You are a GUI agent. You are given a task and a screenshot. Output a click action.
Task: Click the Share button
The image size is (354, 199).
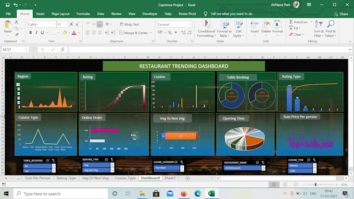coord(341,14)
